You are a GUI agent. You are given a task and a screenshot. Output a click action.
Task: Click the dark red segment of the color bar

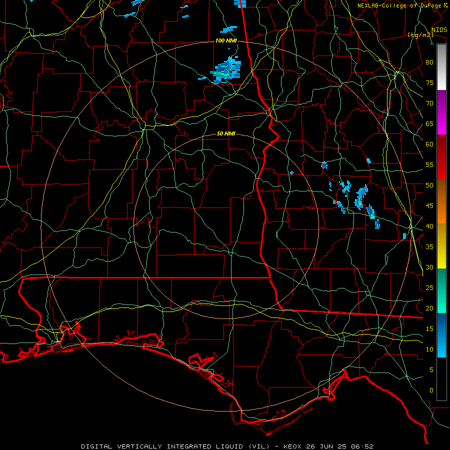441,157
